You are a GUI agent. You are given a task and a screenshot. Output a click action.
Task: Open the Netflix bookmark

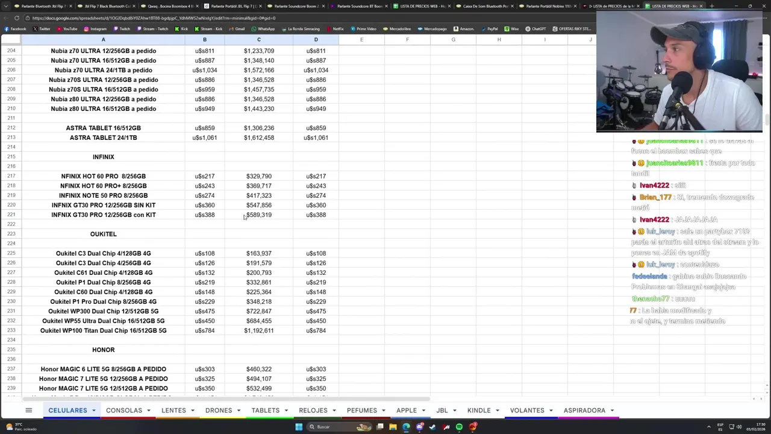(x=334, y=29)
